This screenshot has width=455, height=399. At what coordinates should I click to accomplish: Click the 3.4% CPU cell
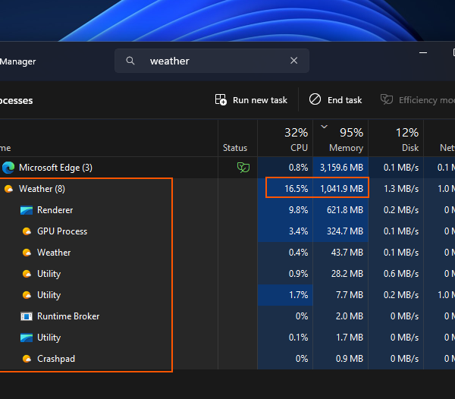285,231
